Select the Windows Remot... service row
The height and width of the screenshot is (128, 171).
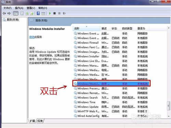(111, 93)
